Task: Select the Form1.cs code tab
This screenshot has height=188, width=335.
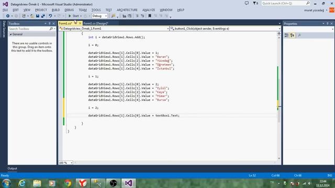Action: tap(65, 23)
